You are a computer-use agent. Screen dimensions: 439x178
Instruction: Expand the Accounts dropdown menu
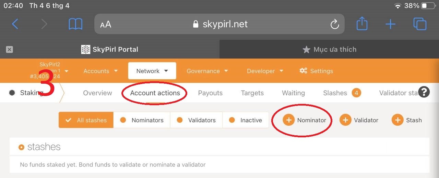click(100, 71)
